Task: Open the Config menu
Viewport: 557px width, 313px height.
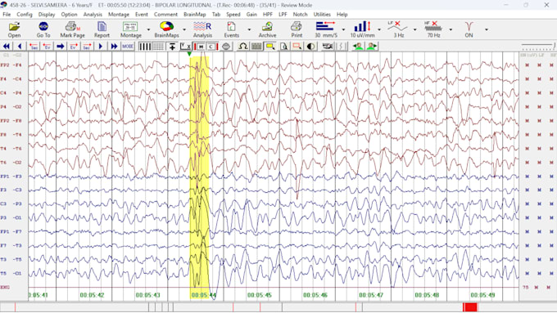Action: (25, 15)
